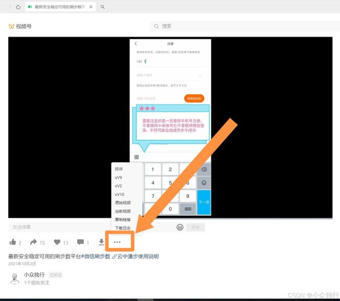Select the 最新安全稳定可用的刷步数 tab
The width and height of the screenshot is (340, 301).
click(60, 7)
